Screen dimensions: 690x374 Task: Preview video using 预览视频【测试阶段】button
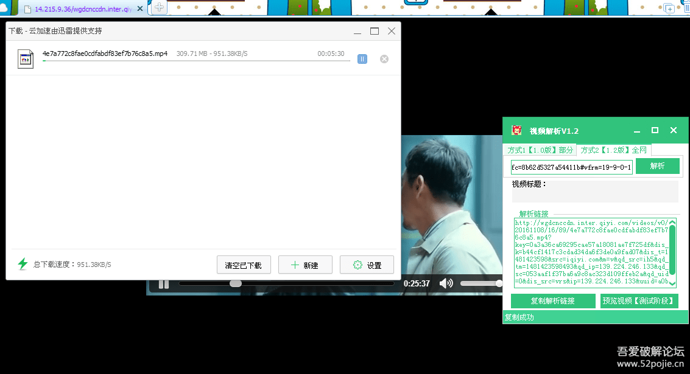[x=639, y=300]
